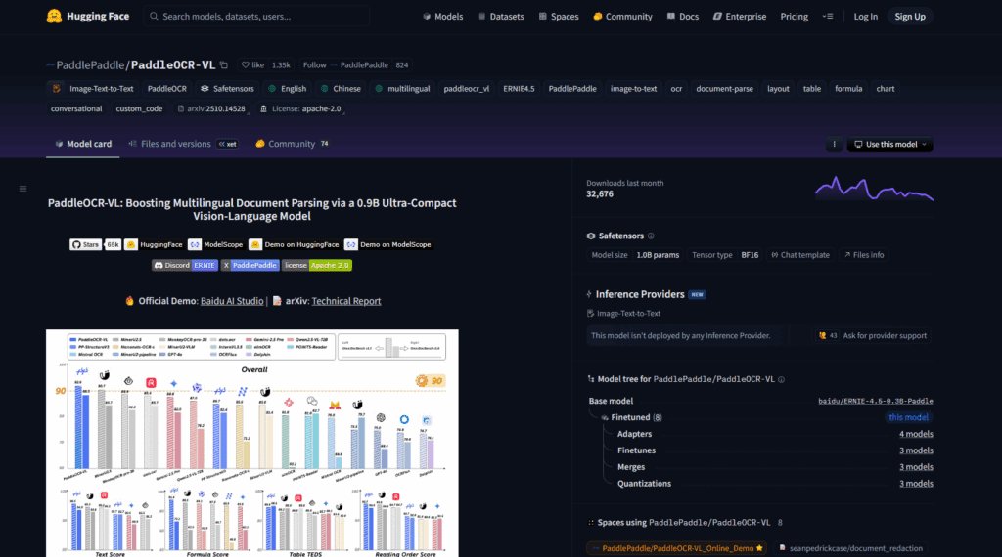Click the X PaddlePaddle badge
Screen dimensions: 1002x557
point(250,266)
